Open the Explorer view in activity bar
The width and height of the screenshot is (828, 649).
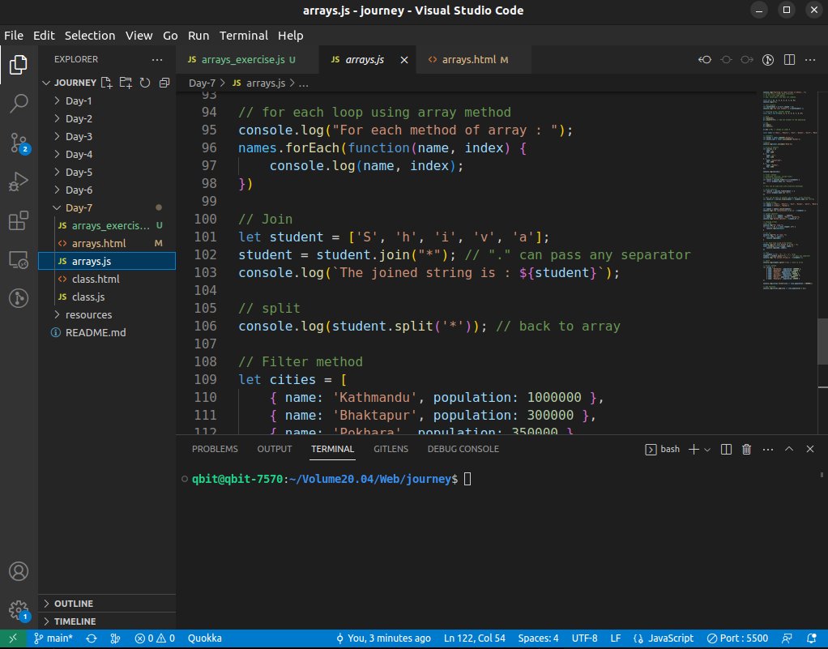click(x=19, y=65)
